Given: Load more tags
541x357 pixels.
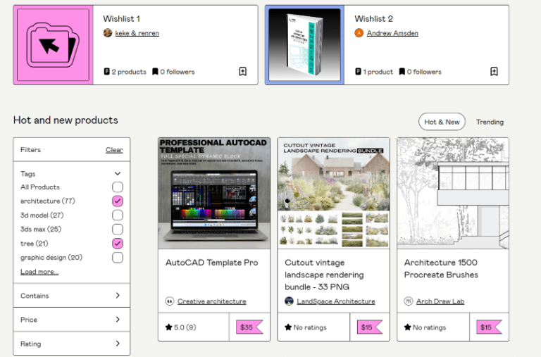Looking at the screenshot, I should [x=39, y=272].
